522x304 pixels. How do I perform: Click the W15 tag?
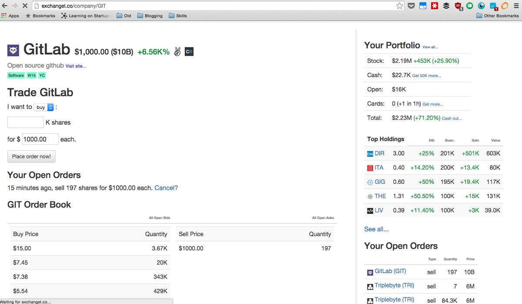[32, 75]
